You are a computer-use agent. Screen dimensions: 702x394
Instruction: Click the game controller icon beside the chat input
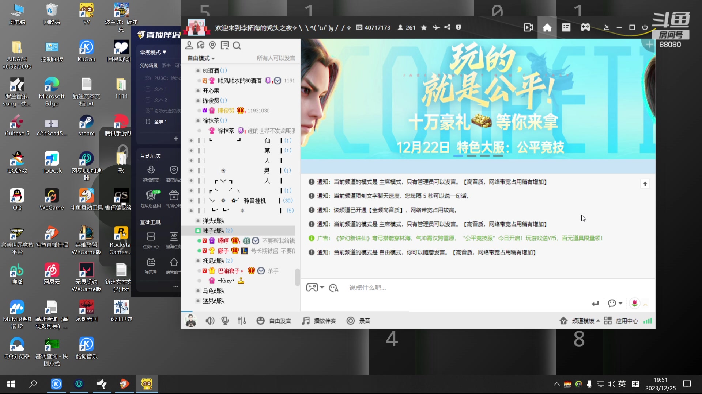coord(312,287)
